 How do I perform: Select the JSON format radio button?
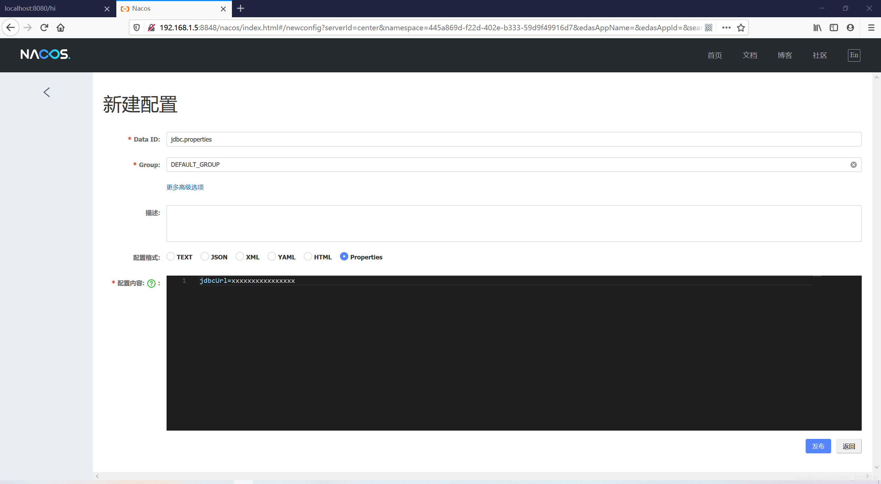pos(205,257)
